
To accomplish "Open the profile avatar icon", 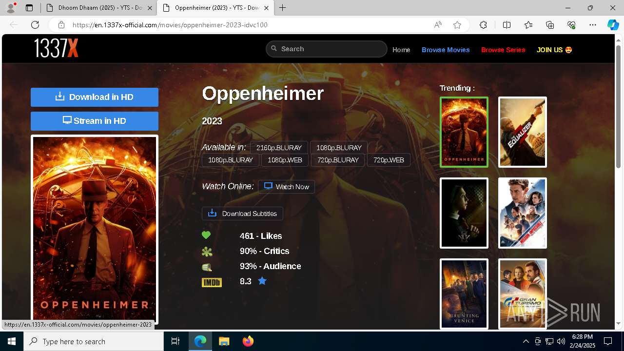I will pyautogui.click(x=11, y=8).
